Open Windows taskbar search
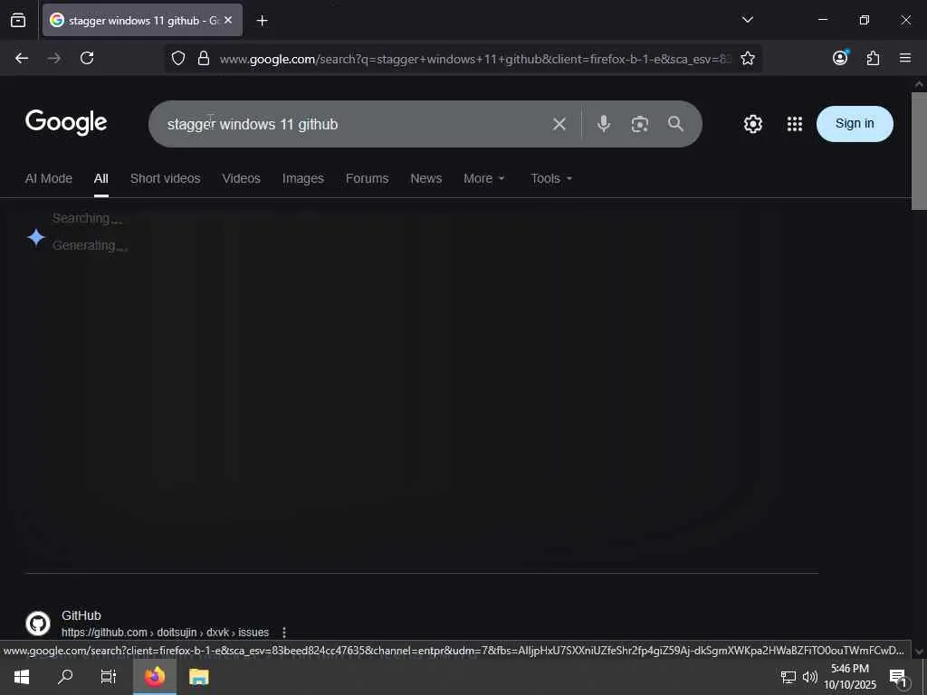The height and width of the screenshot is (695, 927). tap(65, 677)
